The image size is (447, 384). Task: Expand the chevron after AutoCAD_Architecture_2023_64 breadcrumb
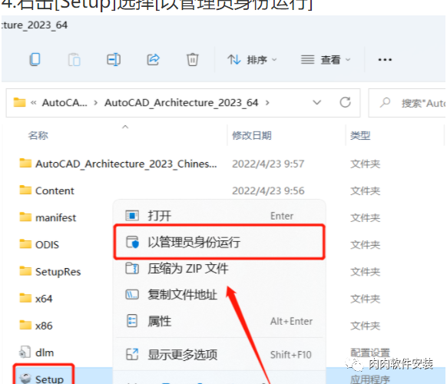click(267, 103)
